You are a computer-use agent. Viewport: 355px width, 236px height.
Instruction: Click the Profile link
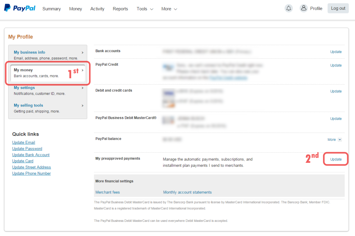316,8
